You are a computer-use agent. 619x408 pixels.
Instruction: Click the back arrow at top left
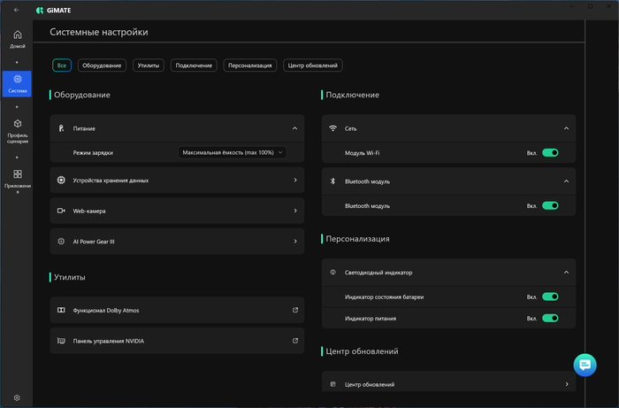(17, 10)
